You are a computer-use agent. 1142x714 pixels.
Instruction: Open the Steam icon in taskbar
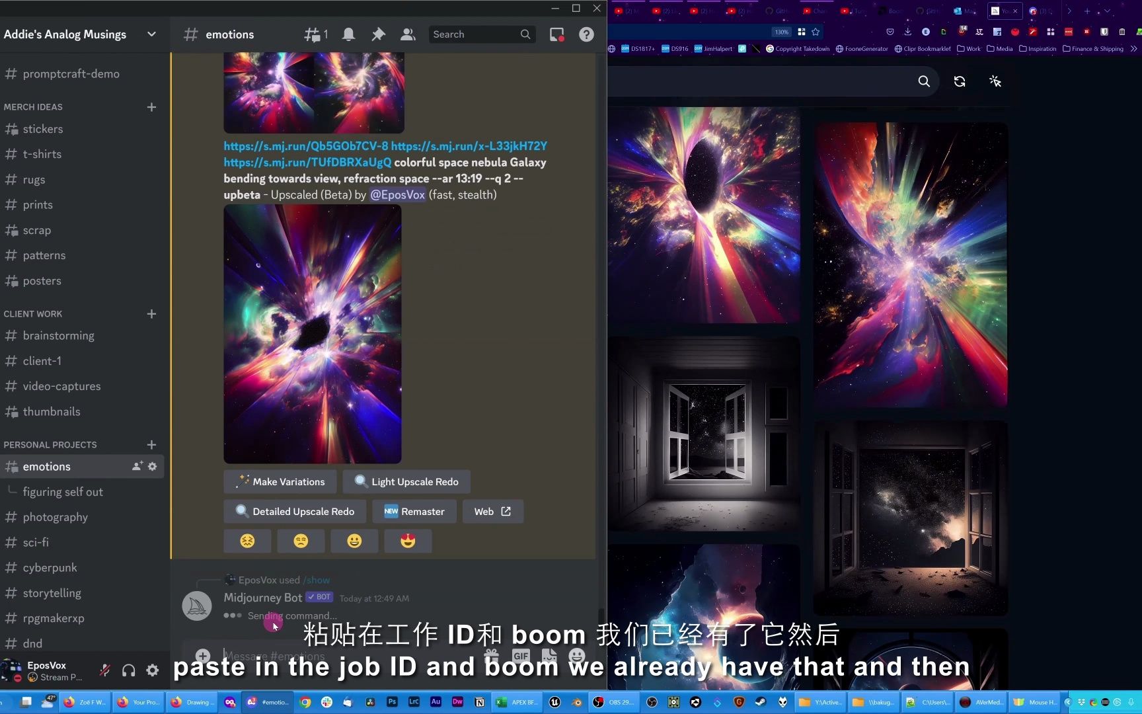click(x=761, y=702)
